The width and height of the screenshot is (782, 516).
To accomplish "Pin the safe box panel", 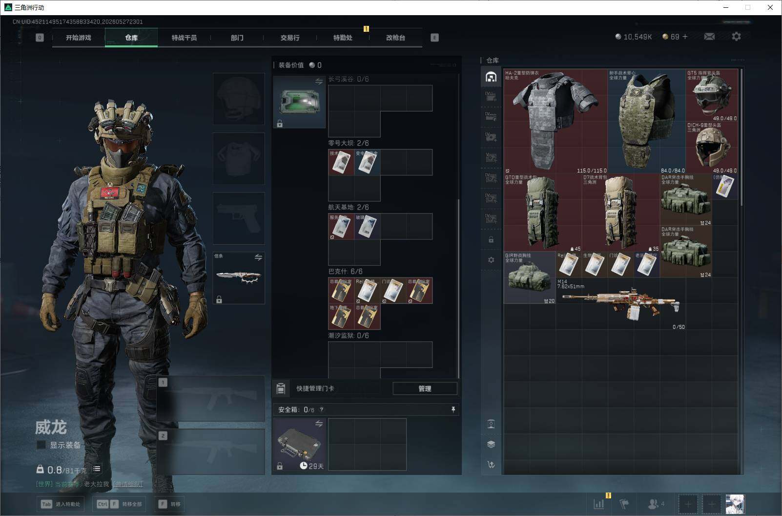I will [x=453, y=409].
